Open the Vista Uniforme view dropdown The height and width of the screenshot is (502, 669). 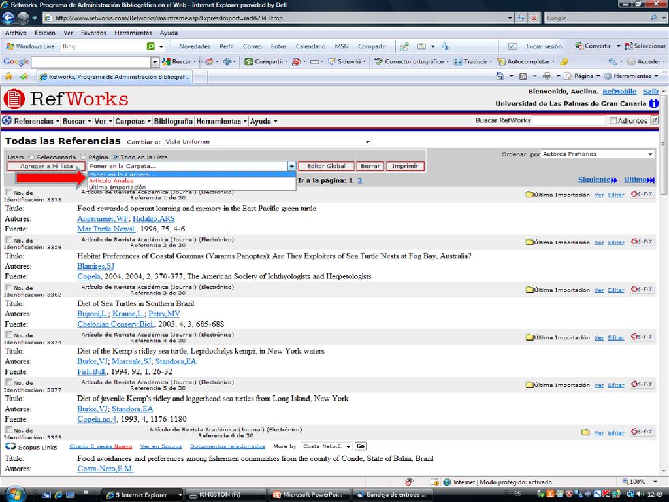click(267, 142)
